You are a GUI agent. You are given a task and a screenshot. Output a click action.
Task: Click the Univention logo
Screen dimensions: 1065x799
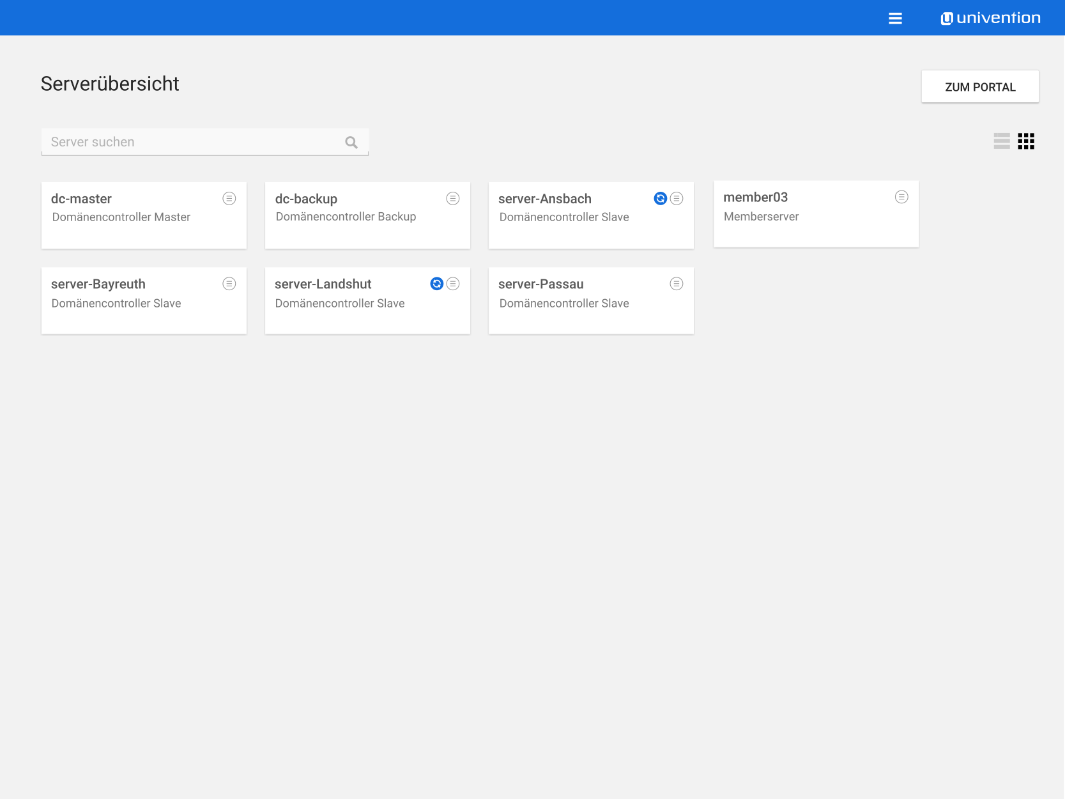(990, 19)
